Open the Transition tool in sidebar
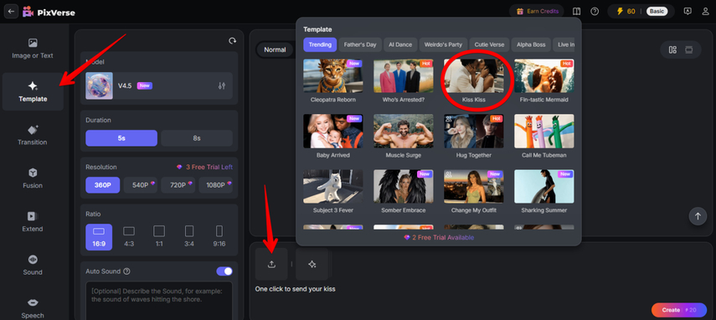 [x=33, y=135]
